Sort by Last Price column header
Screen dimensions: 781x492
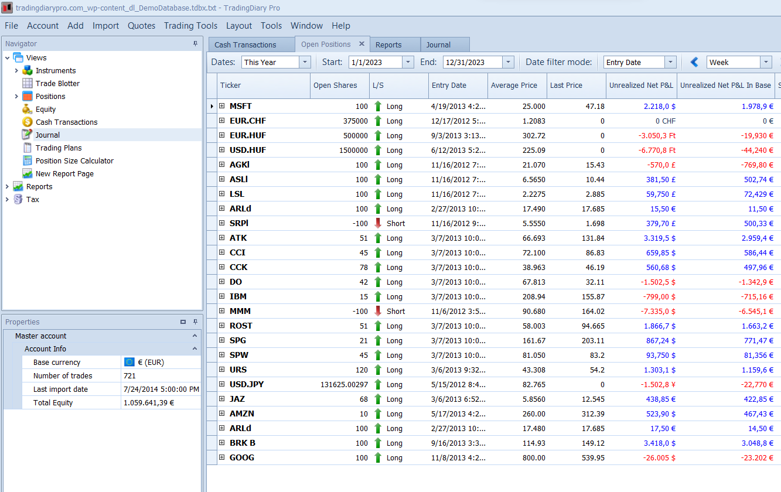point(577,86)
